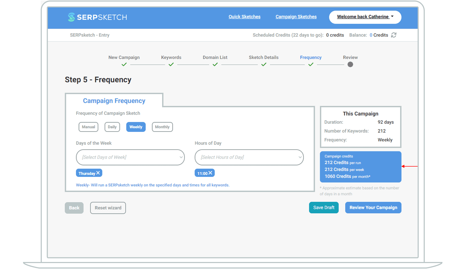
Task: Click the Number of Keywords value 212
Action: point(382,131)
